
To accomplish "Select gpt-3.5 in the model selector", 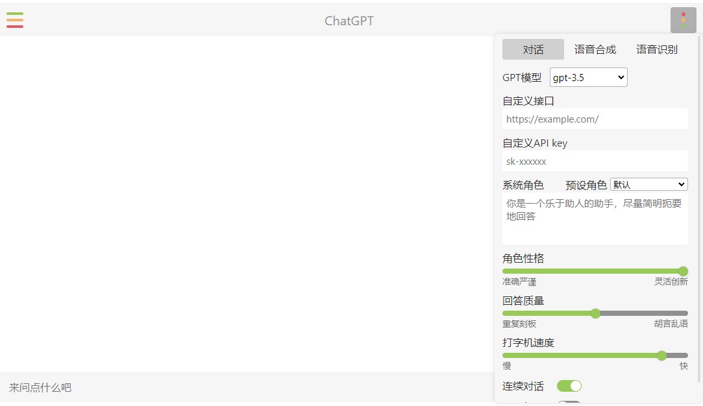I will pyautogui.click(x=588, y=77).
